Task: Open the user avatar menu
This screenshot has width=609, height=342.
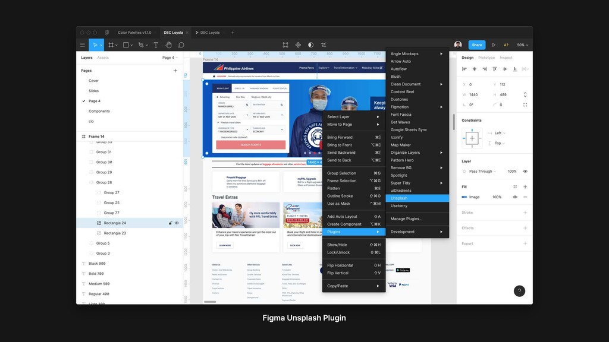Action: tap(458, 45)
